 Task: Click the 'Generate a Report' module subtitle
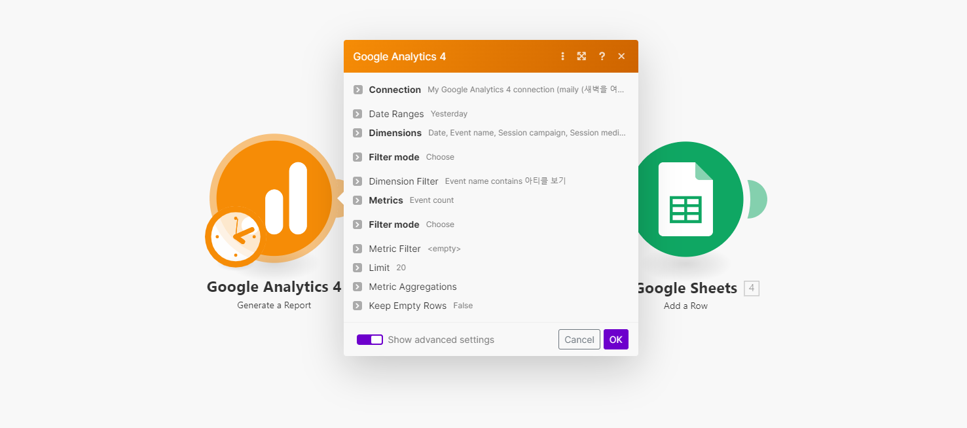(274, 306)
